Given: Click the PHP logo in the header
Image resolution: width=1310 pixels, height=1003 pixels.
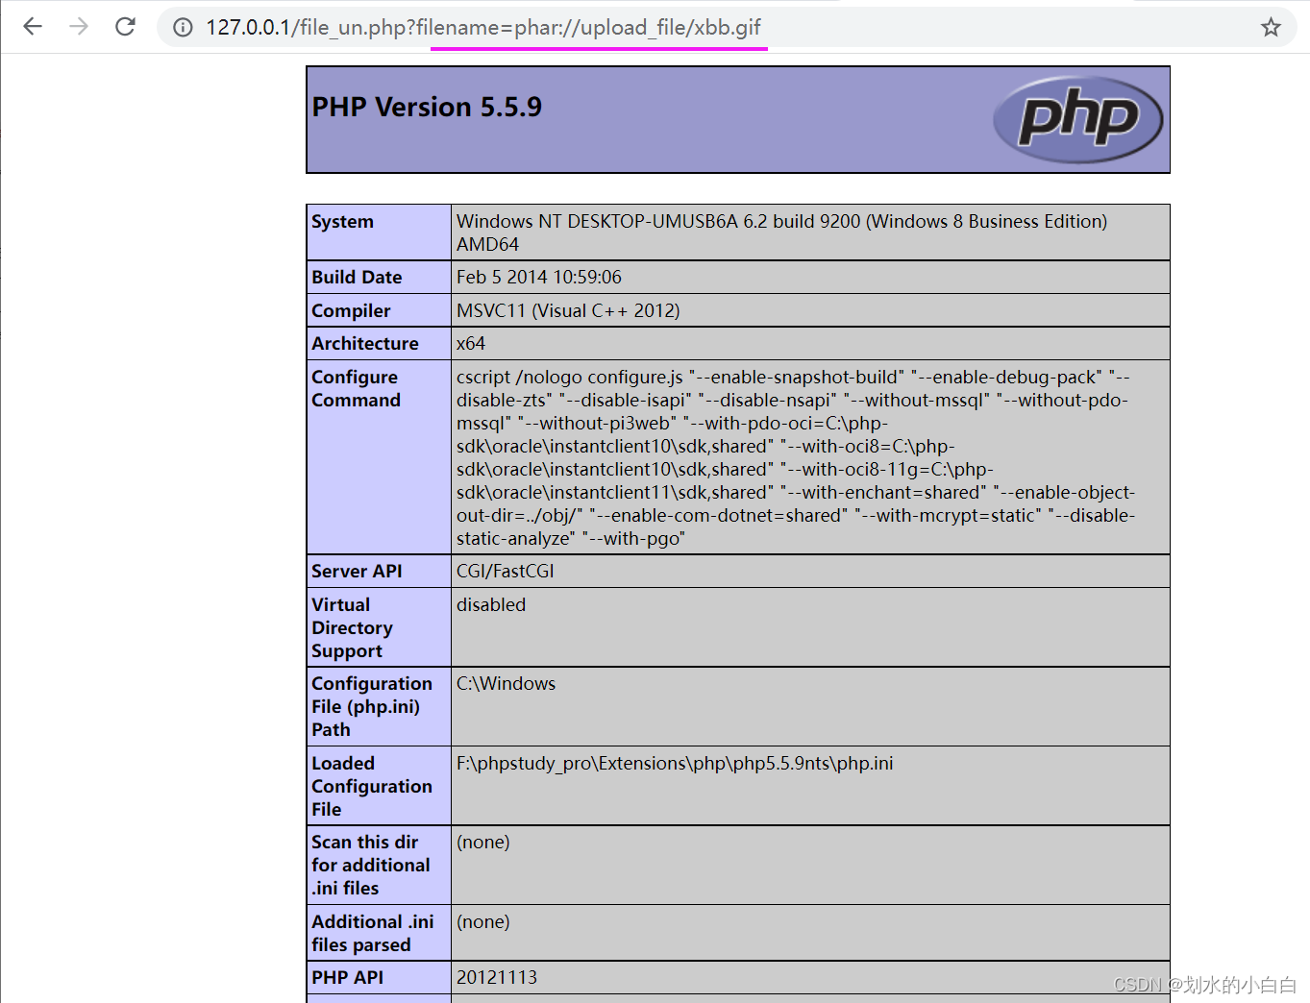Looking at the screenshot, I should tap(1077, 119).
